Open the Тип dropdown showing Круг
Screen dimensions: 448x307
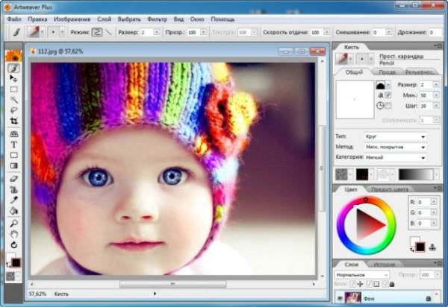pyautogui.click(x=395, y=137)
